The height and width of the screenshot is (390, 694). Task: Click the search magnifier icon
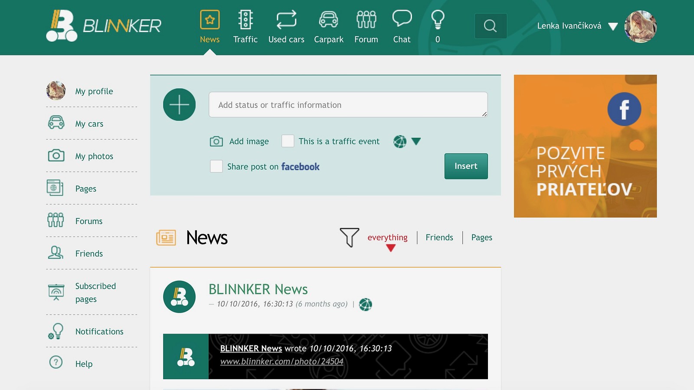click(x=491, y=26)
